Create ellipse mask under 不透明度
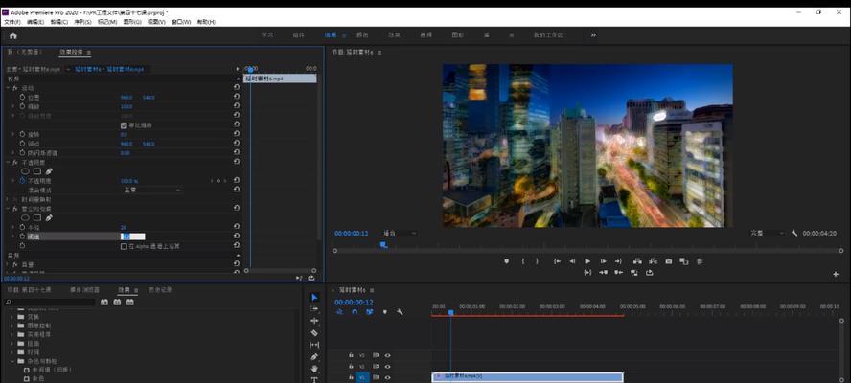The height and width of the screenshot is (383, 851). tap(25, 170)
